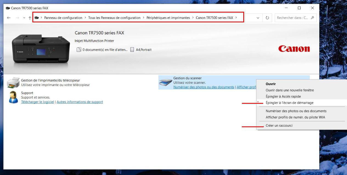Choose Ouvrir in context menu
This screenshot has width=347, height=175.
[302, 84]
